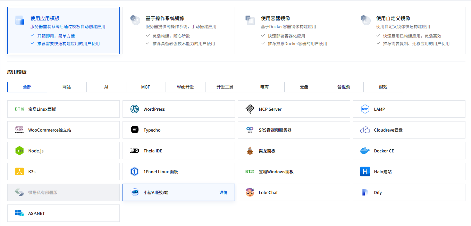Click the WooCommerce logo icon
The height and width of the screenshot is (226, 471).
pos(19,130)
